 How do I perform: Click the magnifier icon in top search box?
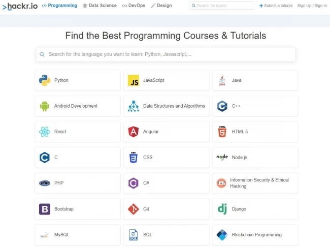193,6
